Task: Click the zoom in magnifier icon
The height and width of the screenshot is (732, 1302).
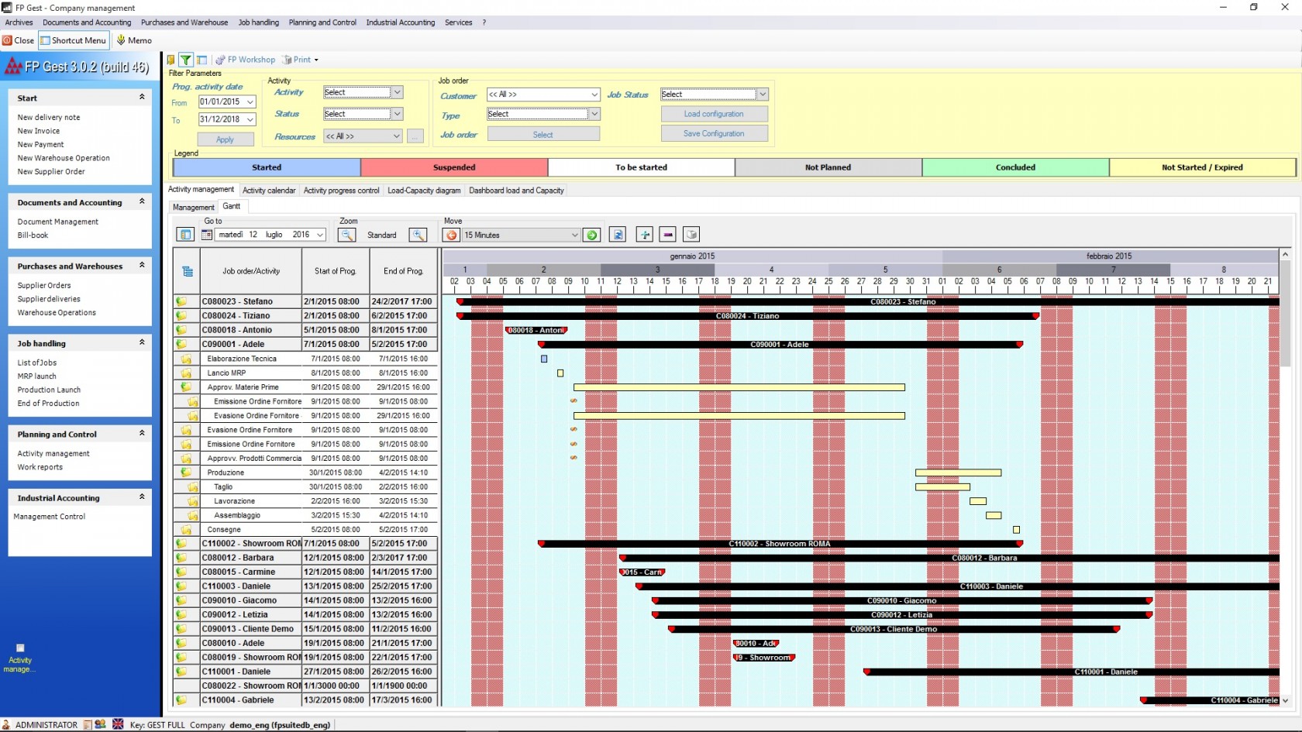Action: [418, 235]
